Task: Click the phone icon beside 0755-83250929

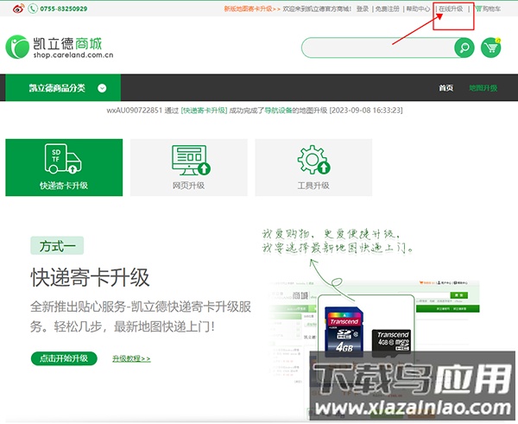Action: coord(33,9)
